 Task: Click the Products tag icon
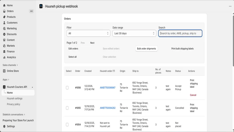tap(4, 17)
